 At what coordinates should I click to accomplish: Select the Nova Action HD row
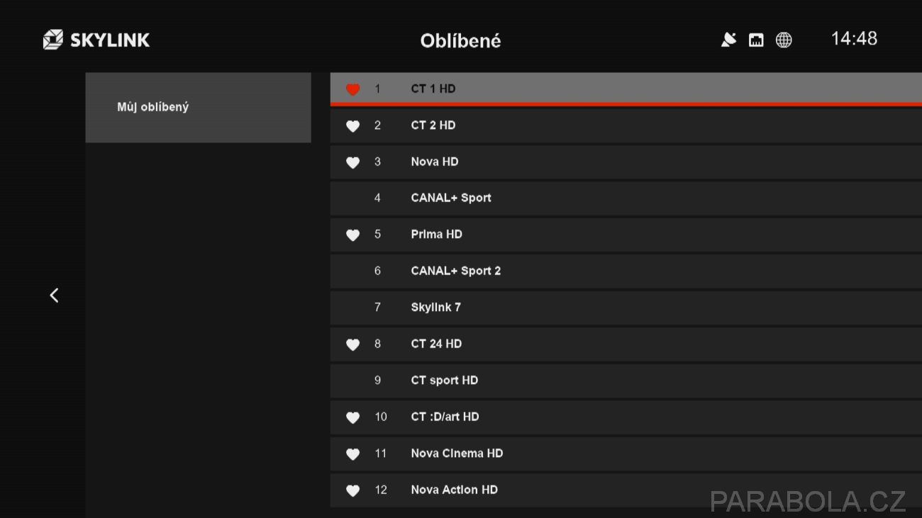[626, 490]
